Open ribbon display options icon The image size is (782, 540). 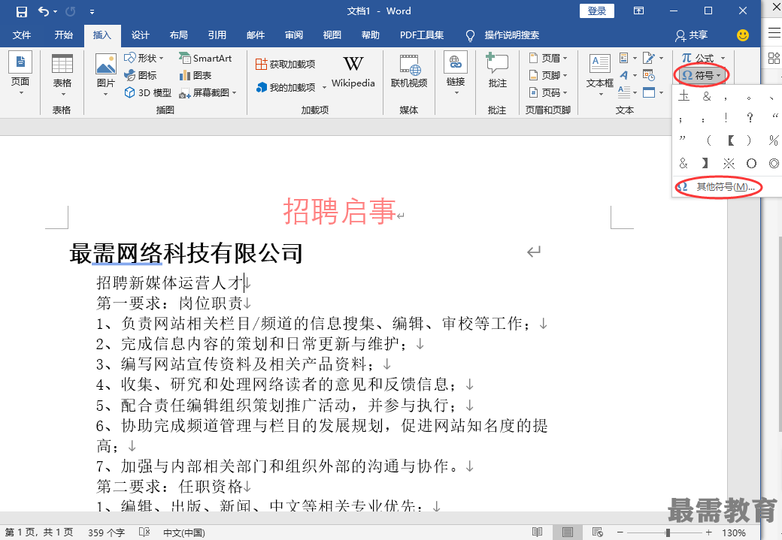(x=638, y=11)
